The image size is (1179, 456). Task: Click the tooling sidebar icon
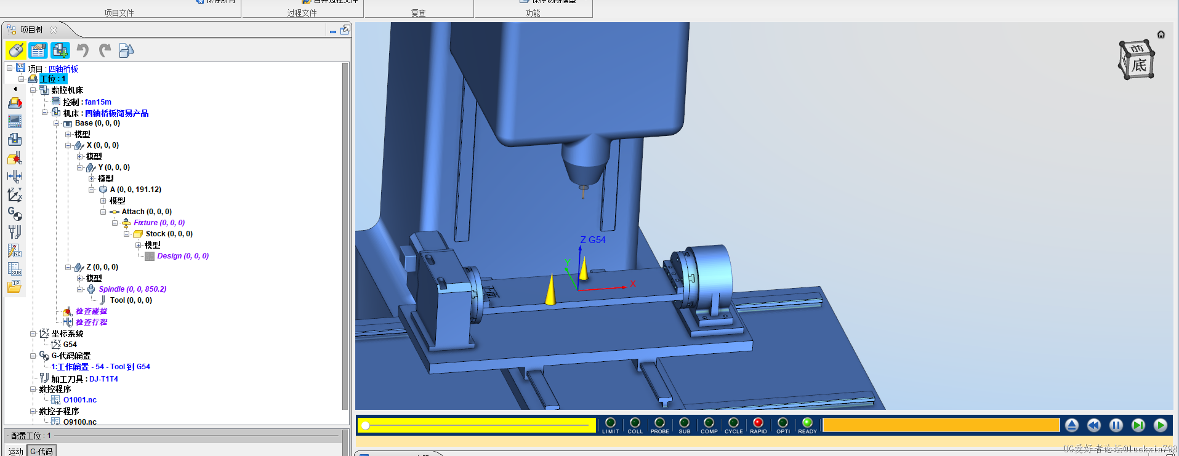(15, 232)
